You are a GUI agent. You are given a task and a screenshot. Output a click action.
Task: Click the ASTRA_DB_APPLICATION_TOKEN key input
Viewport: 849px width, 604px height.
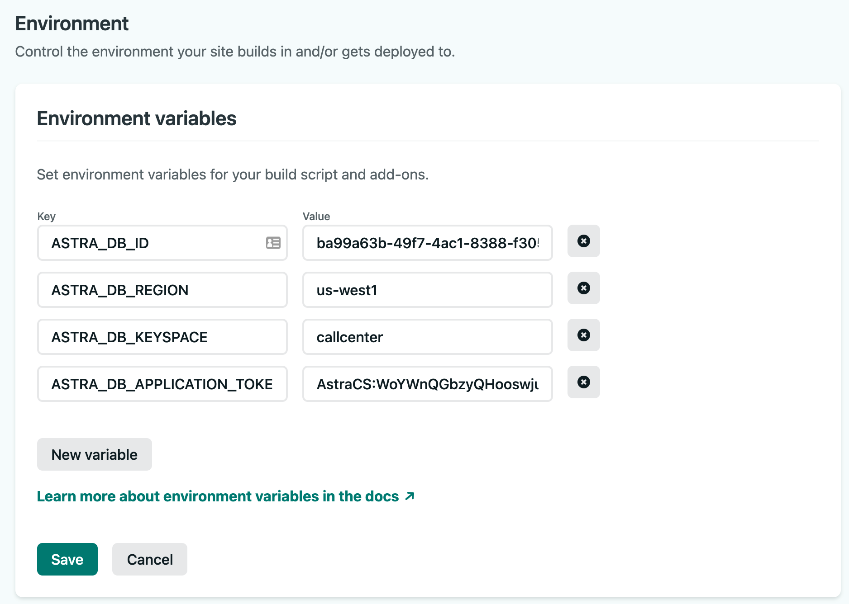[162, 384]
